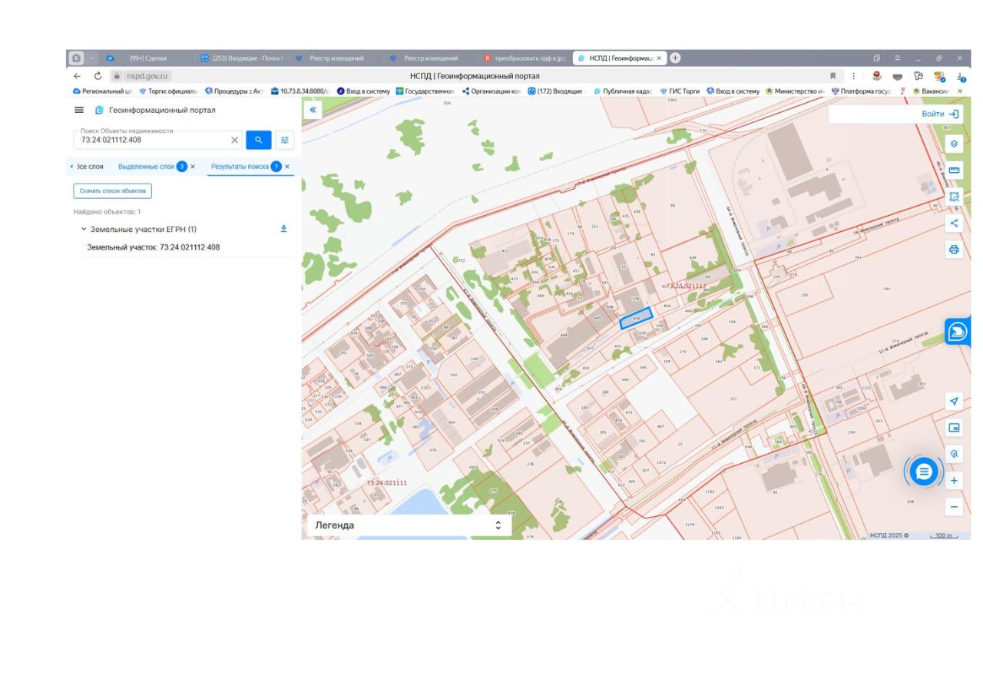Collapse the side panel with double chevron
Screen dimensions: 983x695
click(313, 111)
